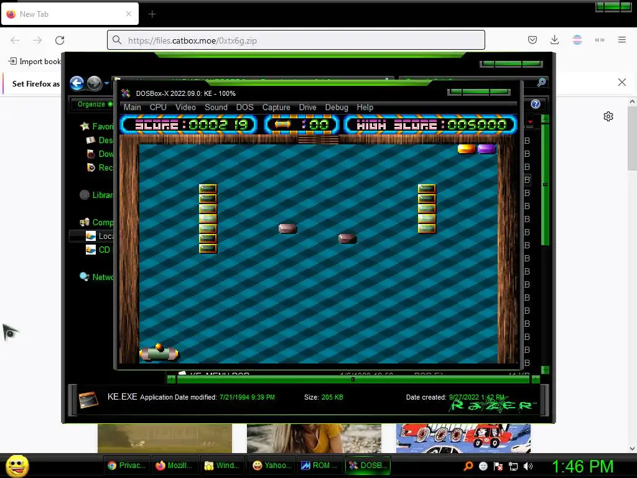Click the race car thumbnail on new tab page
The image size is (637, 478).
coord(463,438)
